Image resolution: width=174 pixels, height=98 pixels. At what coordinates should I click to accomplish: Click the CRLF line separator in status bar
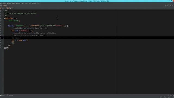[x=165, y=97]
